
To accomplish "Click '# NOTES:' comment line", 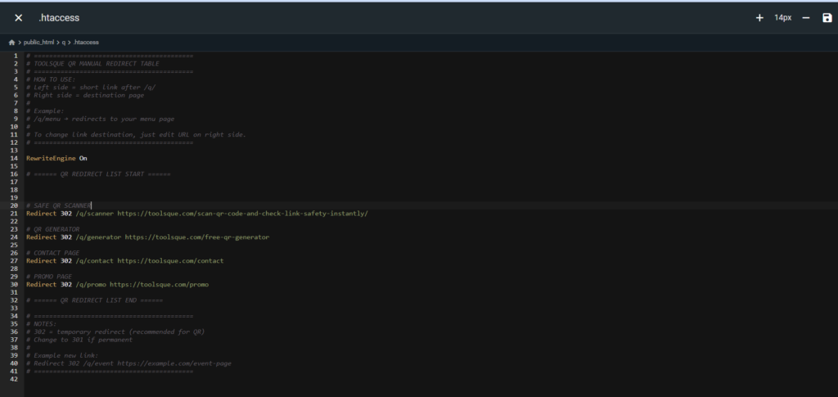I will 41,324.
